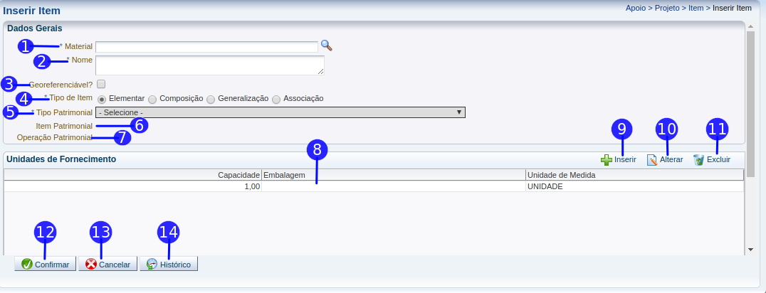This screenshot has height=293, width=766.
Task: Select the UNIDADE row in the table
Action: (x=545, y=186)
